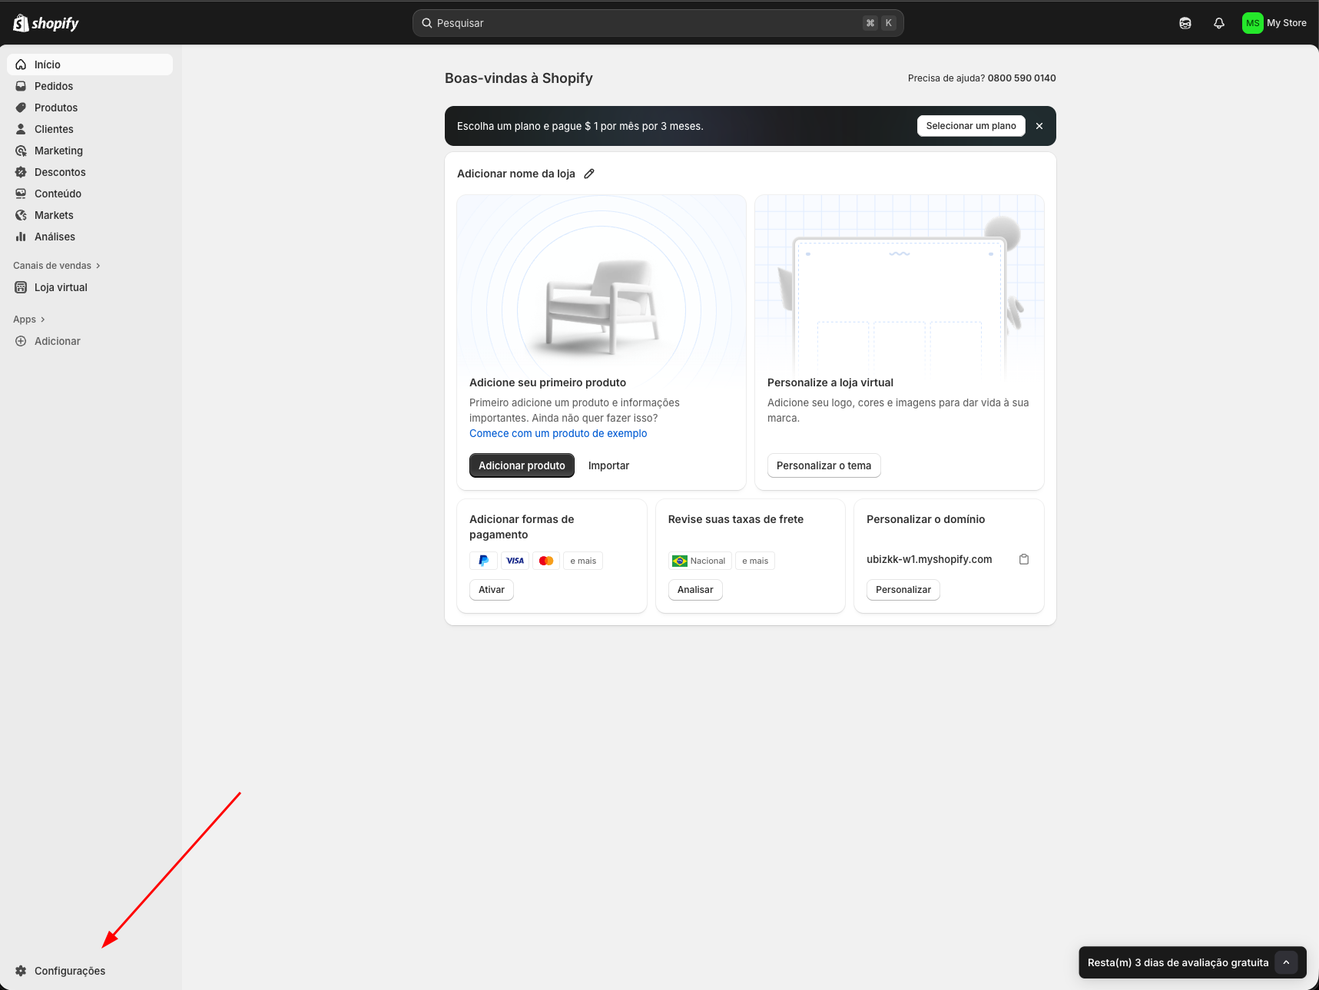Click help phone number '0800 590 0140'
Viewport: 1319px width, 990px height.
(x=1022, y=78)
